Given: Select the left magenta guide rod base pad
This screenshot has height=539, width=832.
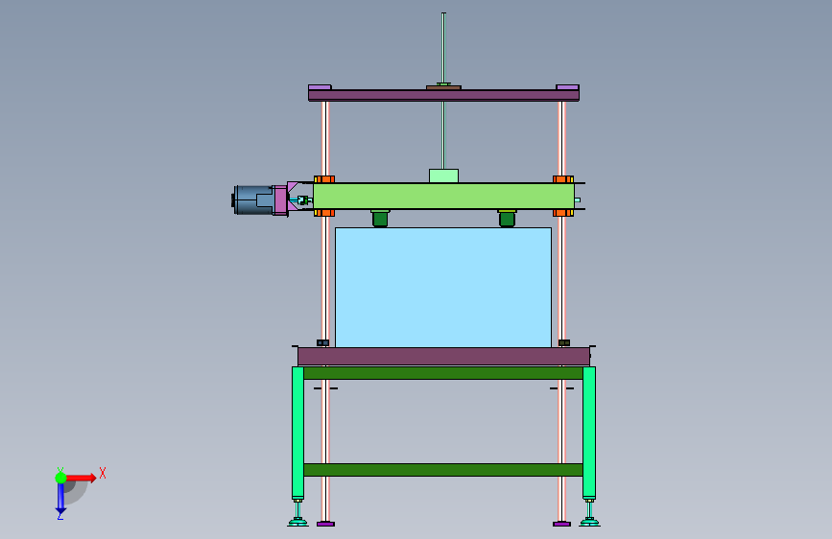Looking at the screenshot, I should 326,525.
